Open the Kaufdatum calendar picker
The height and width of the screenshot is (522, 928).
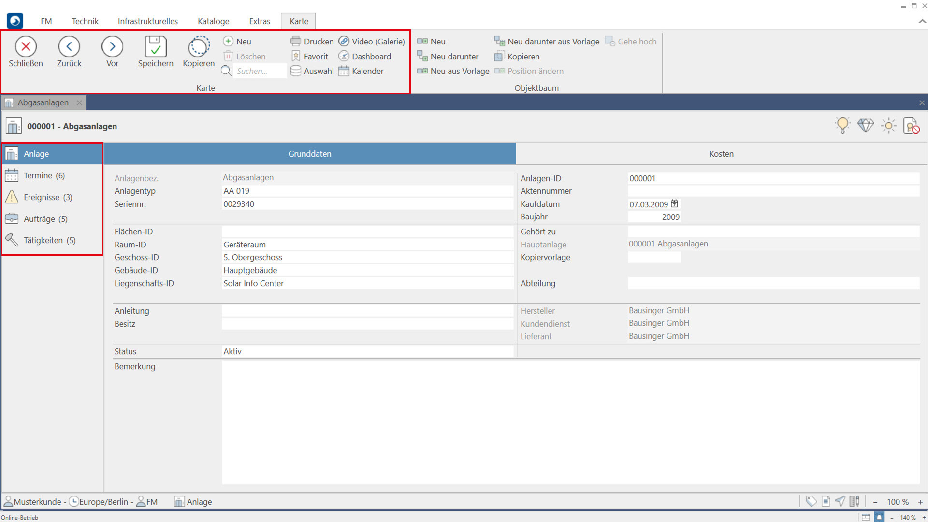[674, 204]
